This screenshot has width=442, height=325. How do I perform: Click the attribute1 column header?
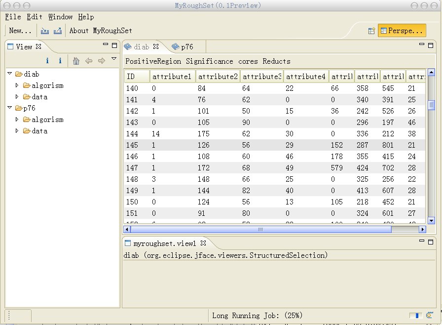tap(173, 77)
